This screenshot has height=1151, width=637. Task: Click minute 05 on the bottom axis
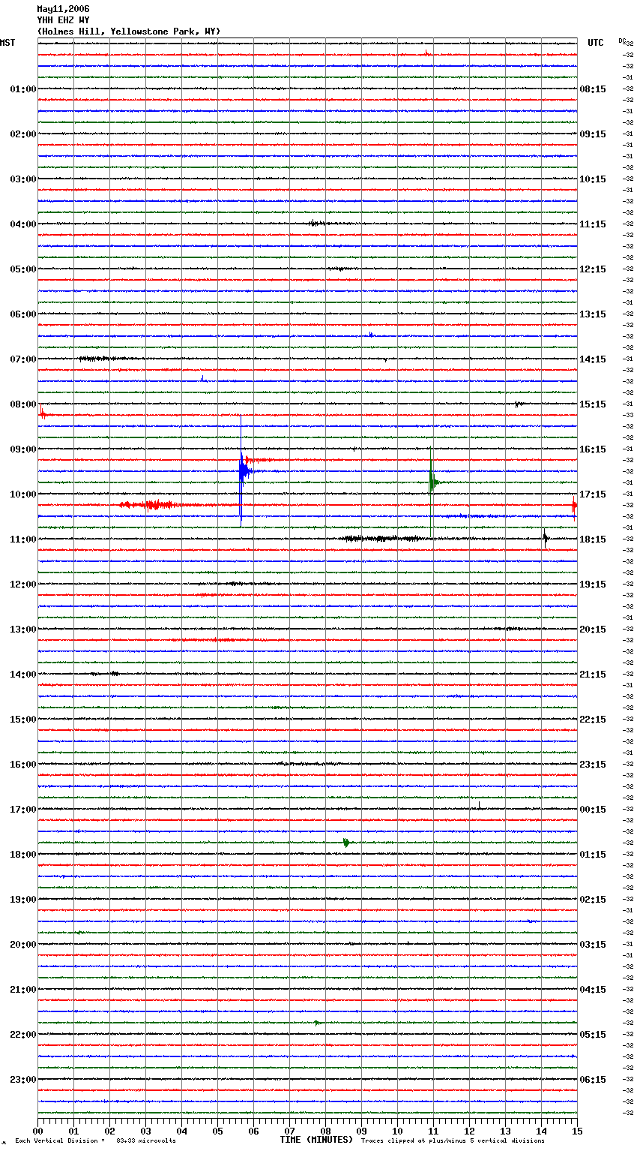217,1131
